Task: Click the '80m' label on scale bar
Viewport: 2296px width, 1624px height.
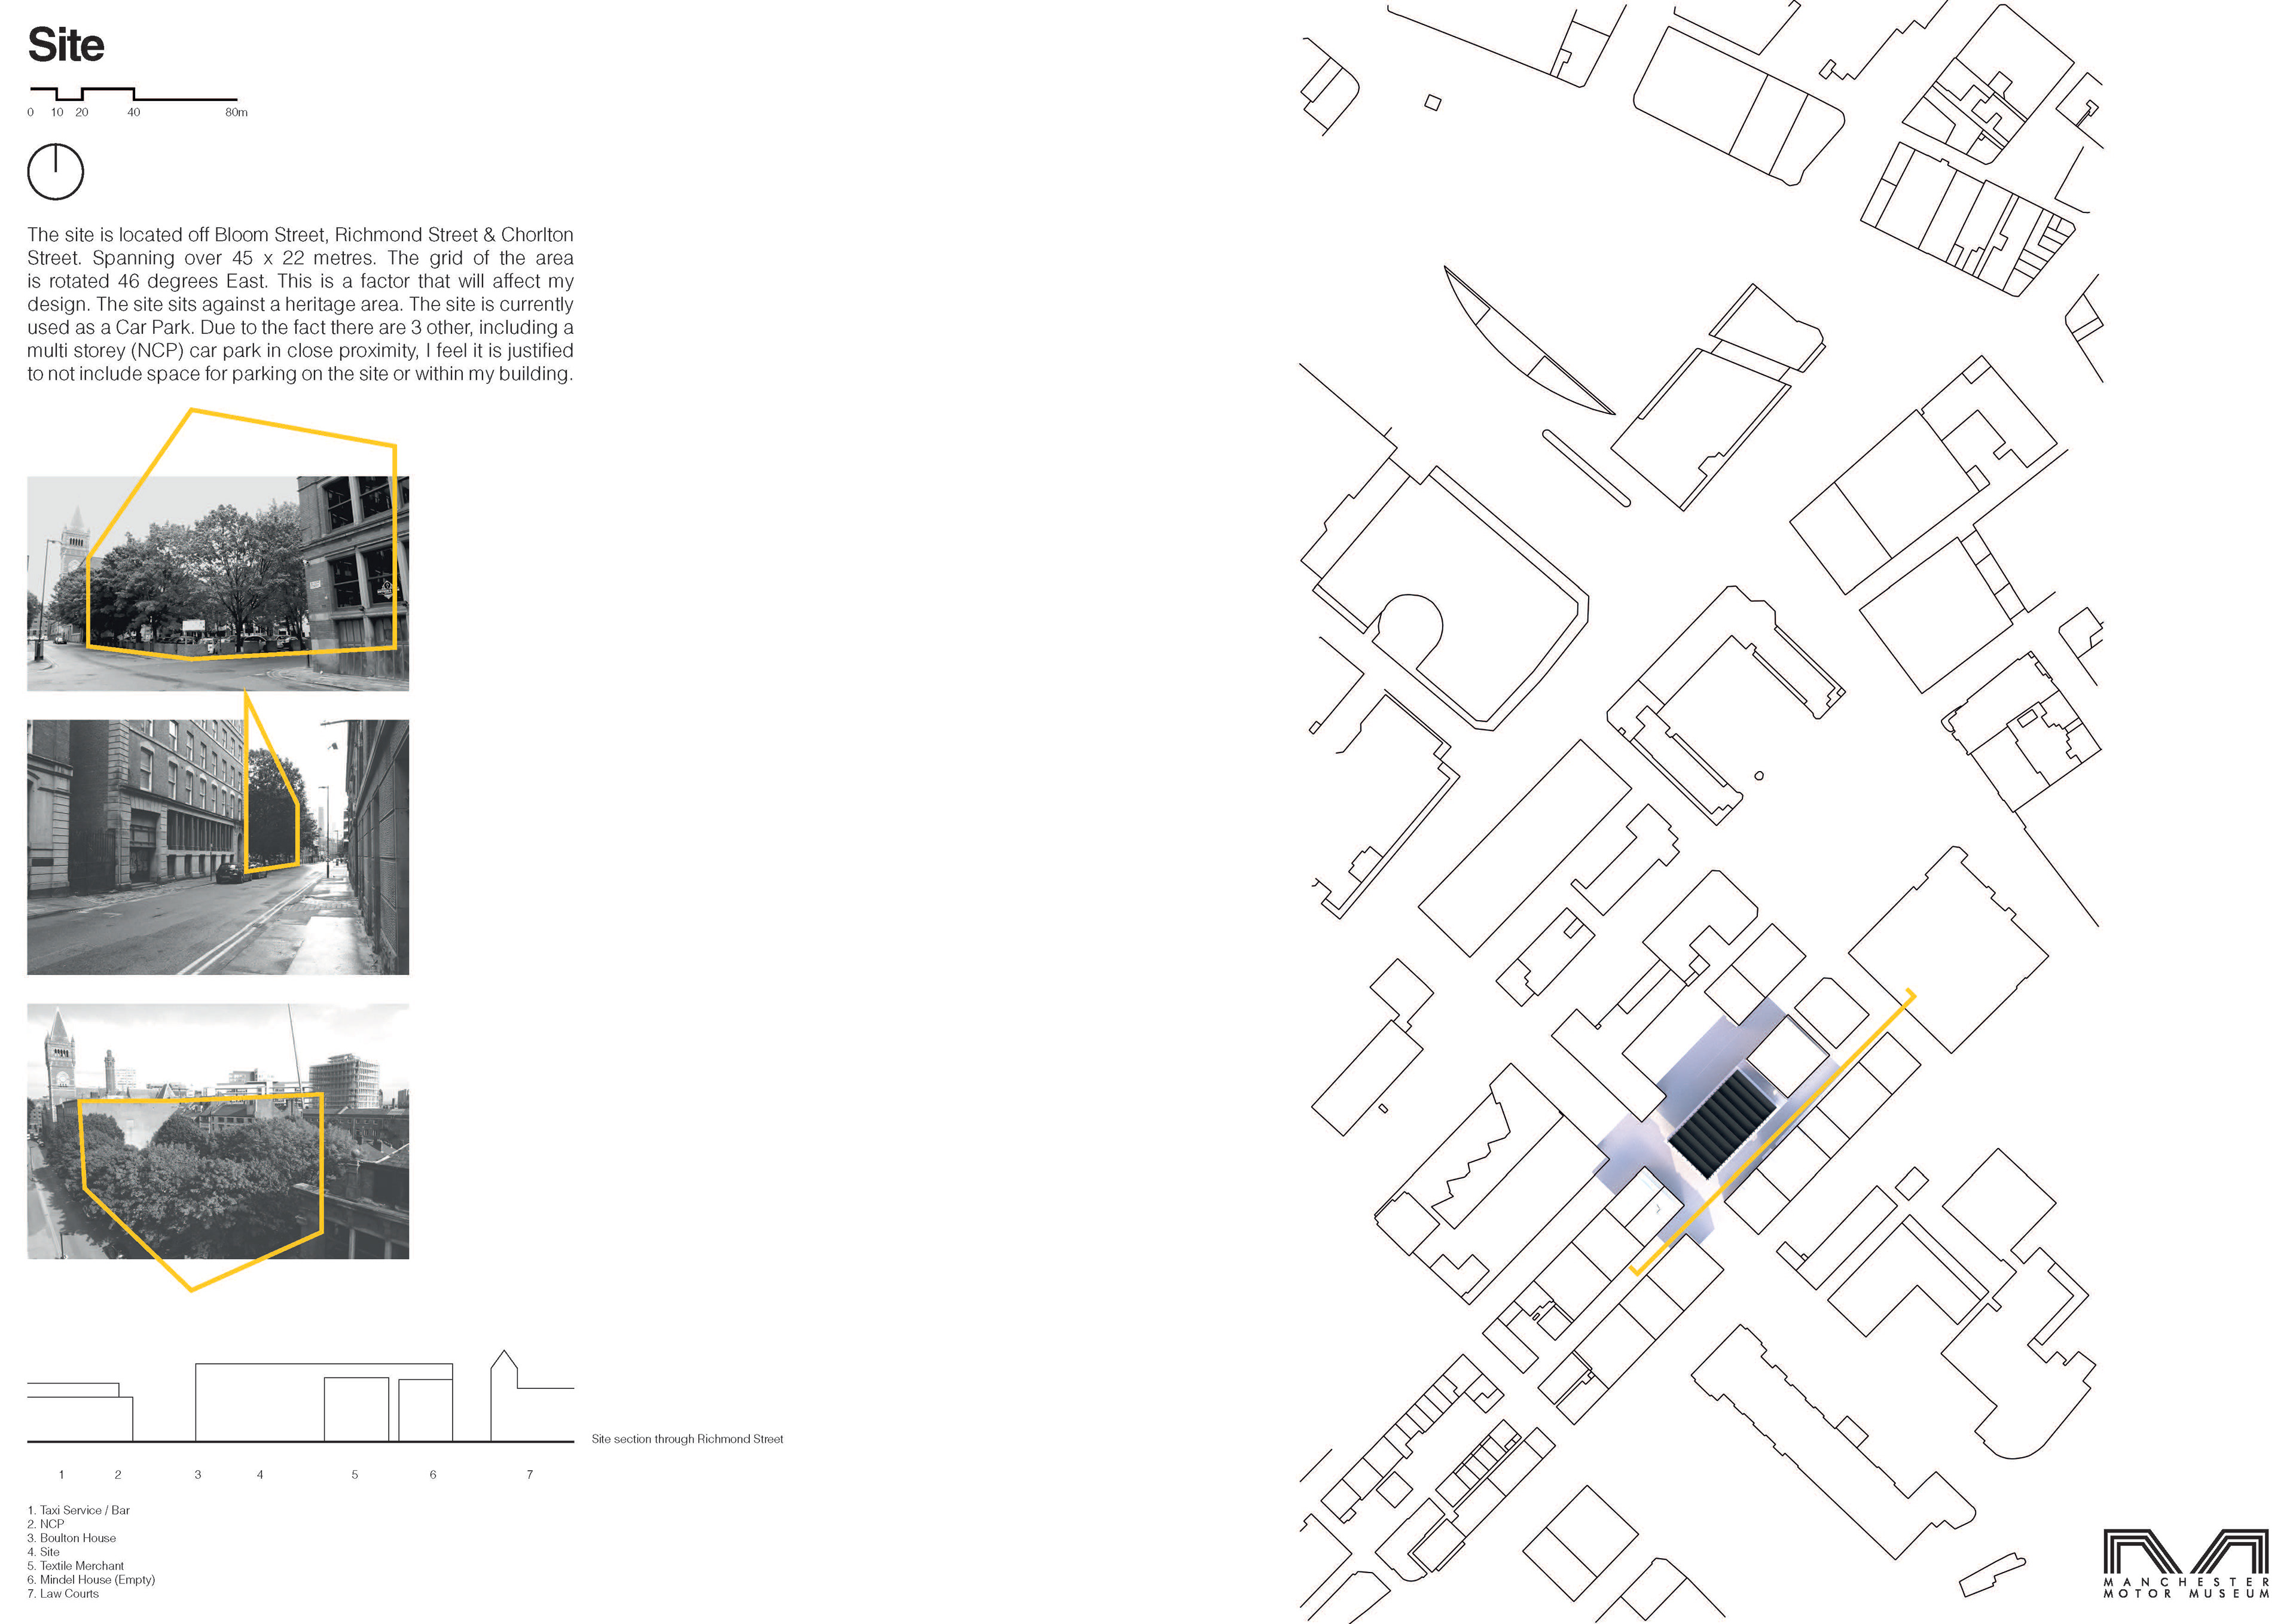Action: click(x=236, y=112)
